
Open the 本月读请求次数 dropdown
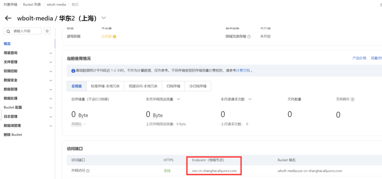[250, 99]
